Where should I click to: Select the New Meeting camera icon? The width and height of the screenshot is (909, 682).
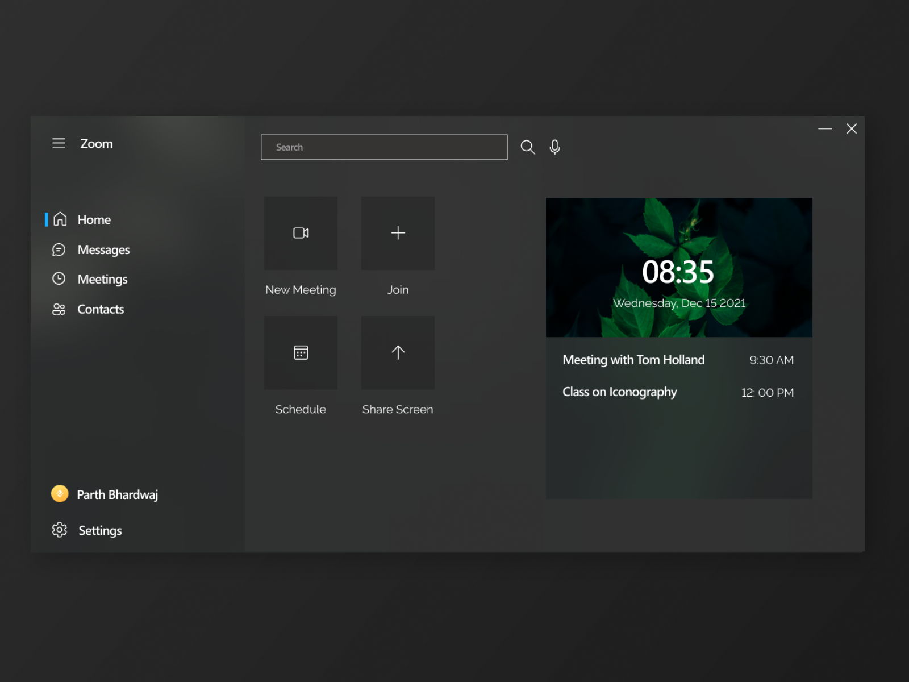[301, 233]
